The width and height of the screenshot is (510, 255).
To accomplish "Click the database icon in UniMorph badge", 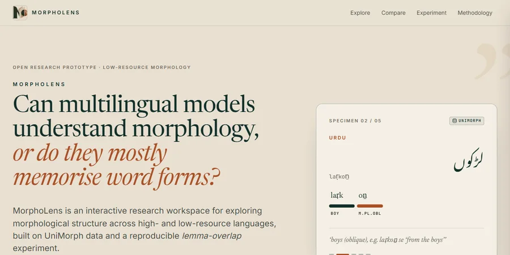I will tap(454, 121).
